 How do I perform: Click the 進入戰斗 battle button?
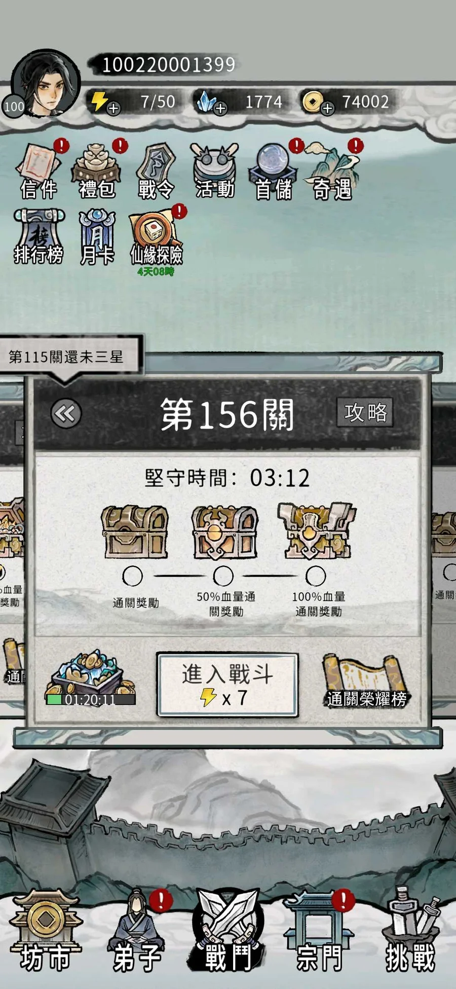pos(227,685)
